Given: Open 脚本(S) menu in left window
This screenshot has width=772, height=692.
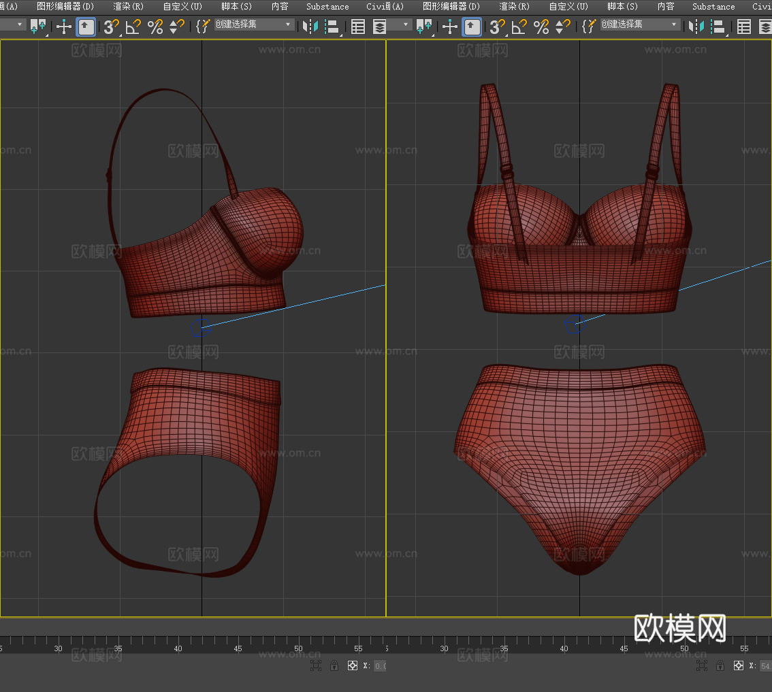Looking at the screenshot, I should (236, 6).
